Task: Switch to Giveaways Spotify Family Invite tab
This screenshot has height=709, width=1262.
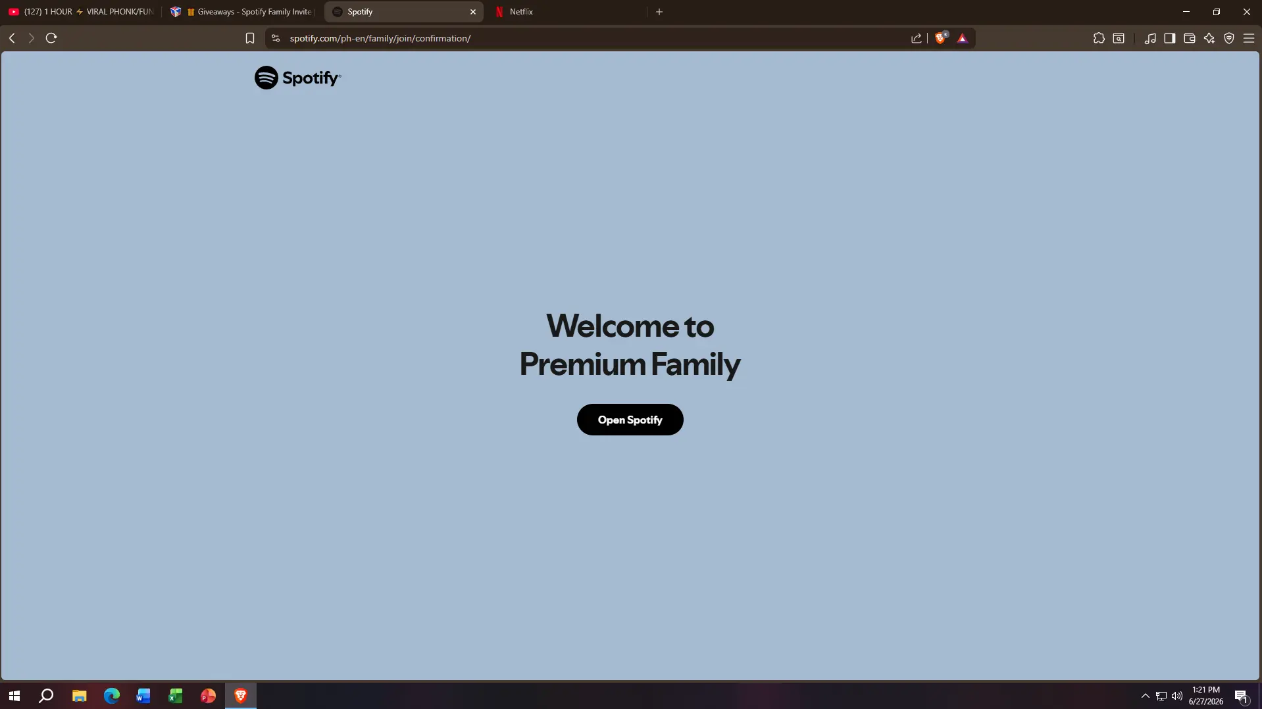Action: pyautogui.click(x=242, y=12)
